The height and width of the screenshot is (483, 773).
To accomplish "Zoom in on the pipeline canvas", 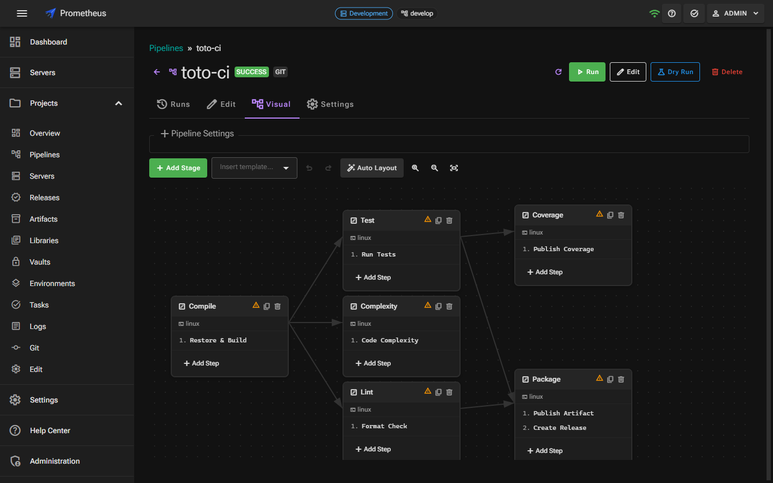I will point(415,168).
